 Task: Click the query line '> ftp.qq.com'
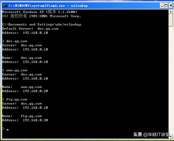15,99
